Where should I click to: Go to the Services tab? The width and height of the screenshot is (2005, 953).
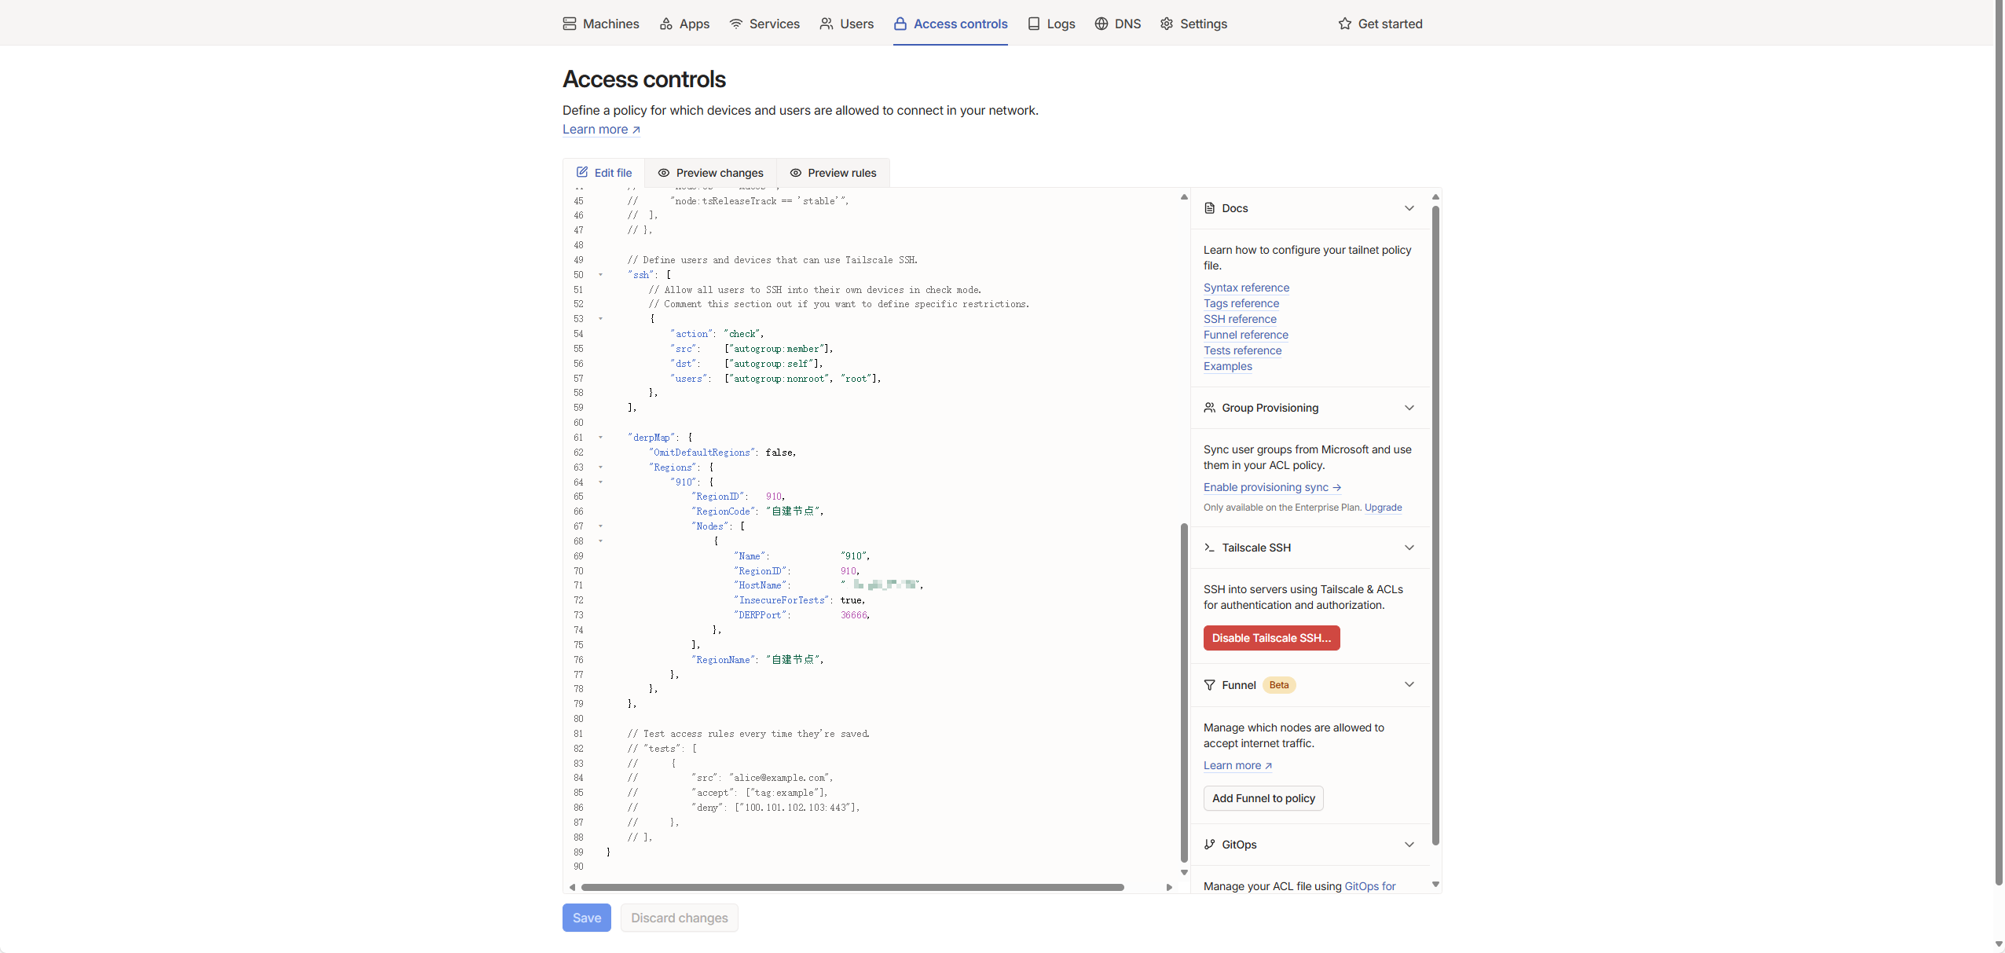click(x=764, y=24)
